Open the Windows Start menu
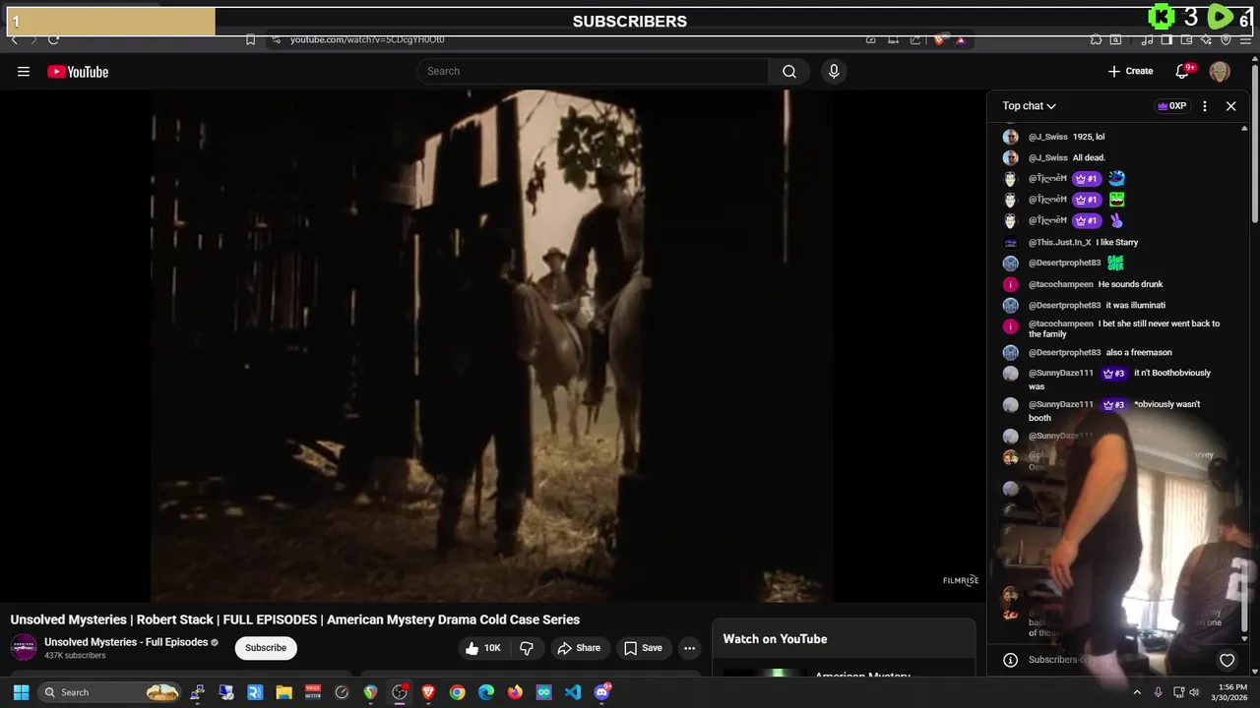 point(21,692)
